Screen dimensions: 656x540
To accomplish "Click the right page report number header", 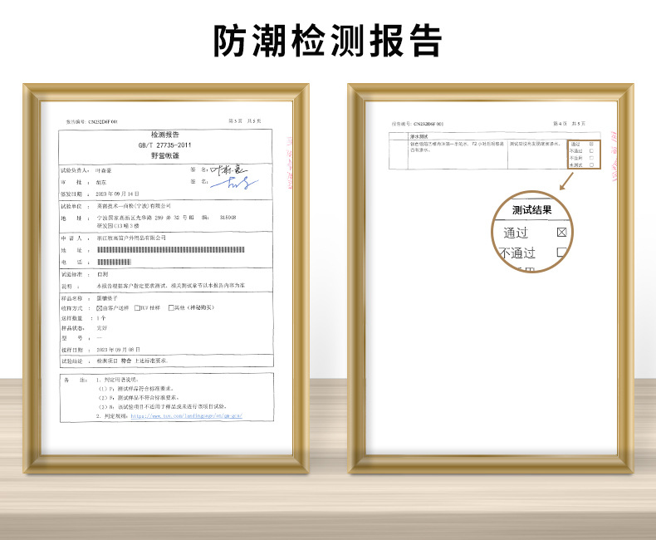I will pos(418,124).
